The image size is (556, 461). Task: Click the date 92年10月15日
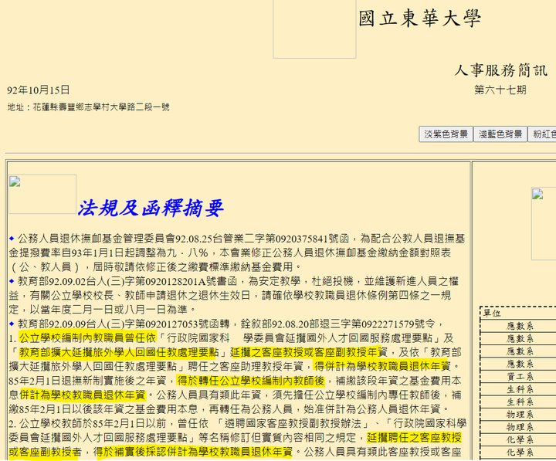(x=39, y=90)
